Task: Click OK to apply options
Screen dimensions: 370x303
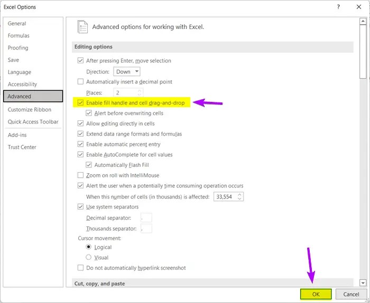Action: (x=316, y=294)
